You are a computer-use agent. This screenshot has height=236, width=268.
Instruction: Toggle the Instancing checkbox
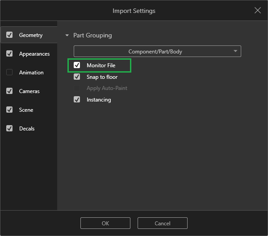[x=77, y=99]
